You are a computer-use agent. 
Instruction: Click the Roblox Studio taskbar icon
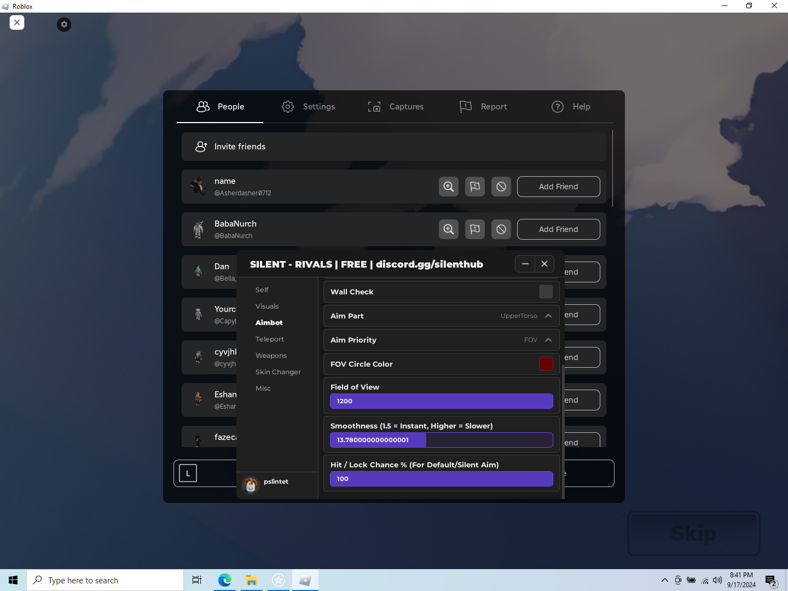(x=279, y=580)
